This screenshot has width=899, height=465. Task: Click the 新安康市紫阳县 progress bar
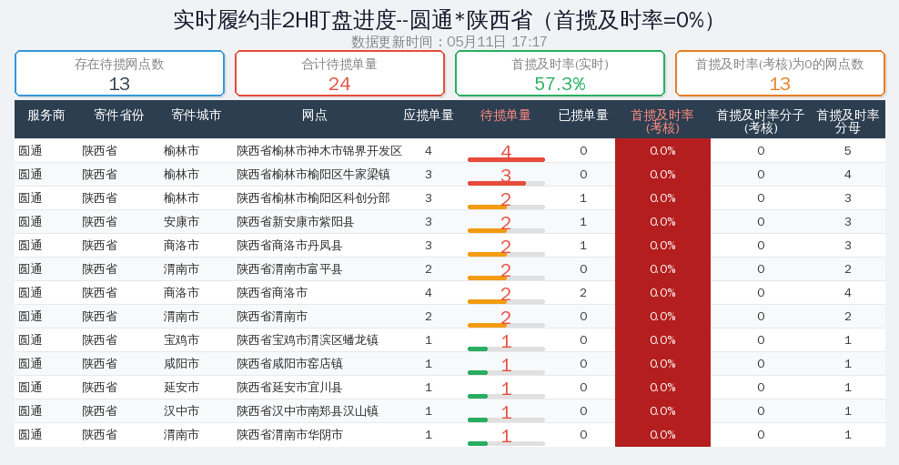point(506,230)
